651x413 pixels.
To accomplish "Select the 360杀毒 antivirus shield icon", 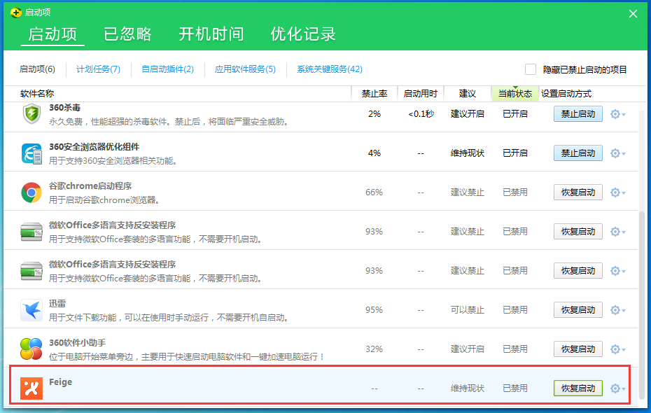I will point(31,113).
